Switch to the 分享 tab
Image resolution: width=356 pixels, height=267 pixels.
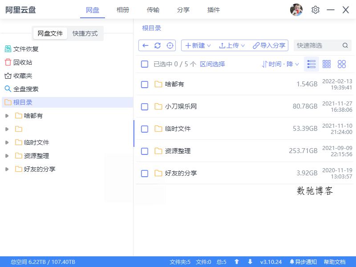(183, 10)
